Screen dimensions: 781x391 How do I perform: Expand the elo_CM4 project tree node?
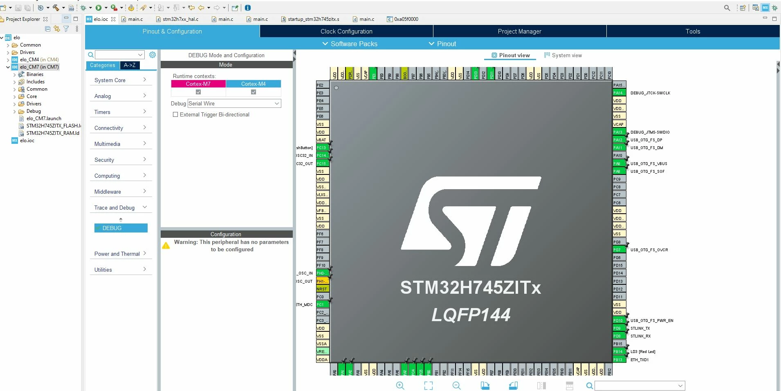[x=8, y=60]
